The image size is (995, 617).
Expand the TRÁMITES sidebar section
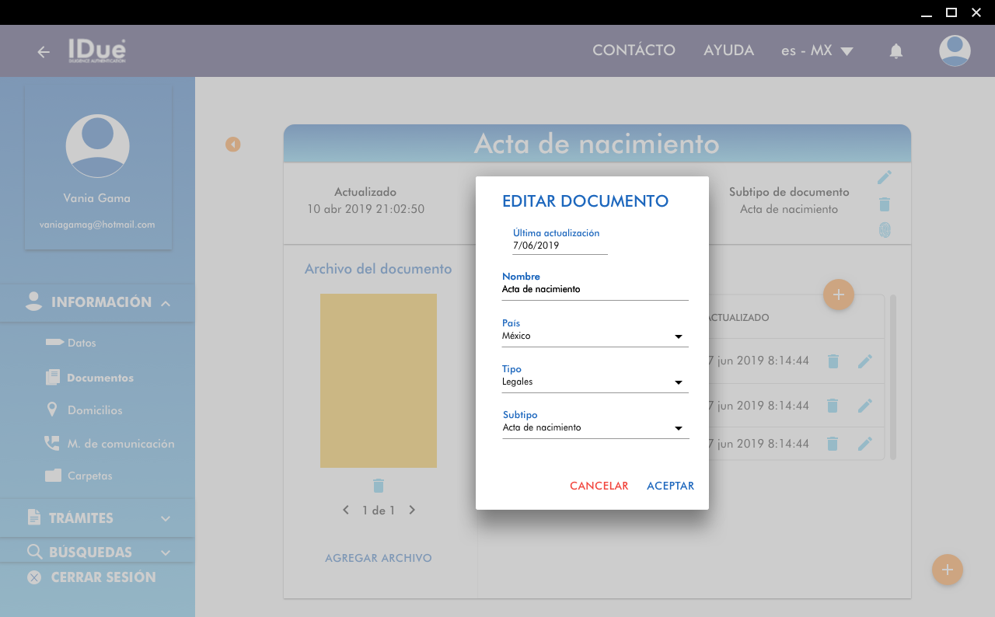click(x=97, y=518)
